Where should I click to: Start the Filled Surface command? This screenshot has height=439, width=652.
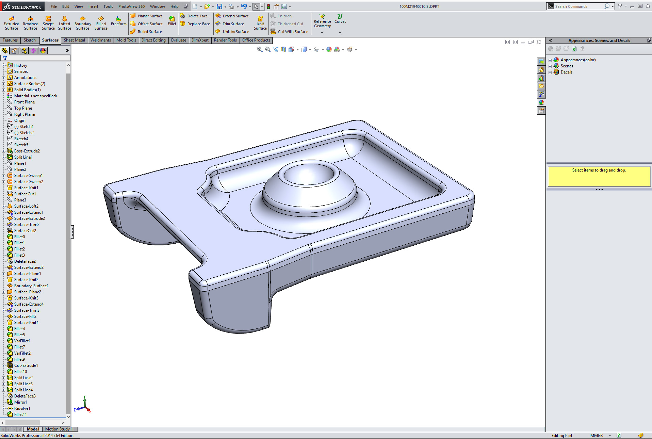[101, 22]
